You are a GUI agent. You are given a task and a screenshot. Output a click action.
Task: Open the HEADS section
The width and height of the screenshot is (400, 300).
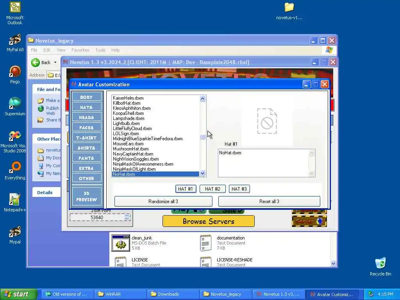[86, 117]
